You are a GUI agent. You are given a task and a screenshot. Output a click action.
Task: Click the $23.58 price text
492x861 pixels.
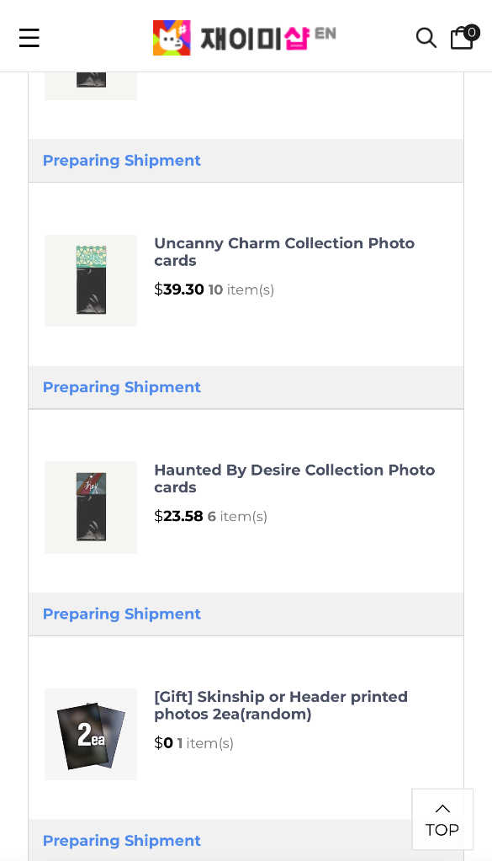[x=178, y=516]
